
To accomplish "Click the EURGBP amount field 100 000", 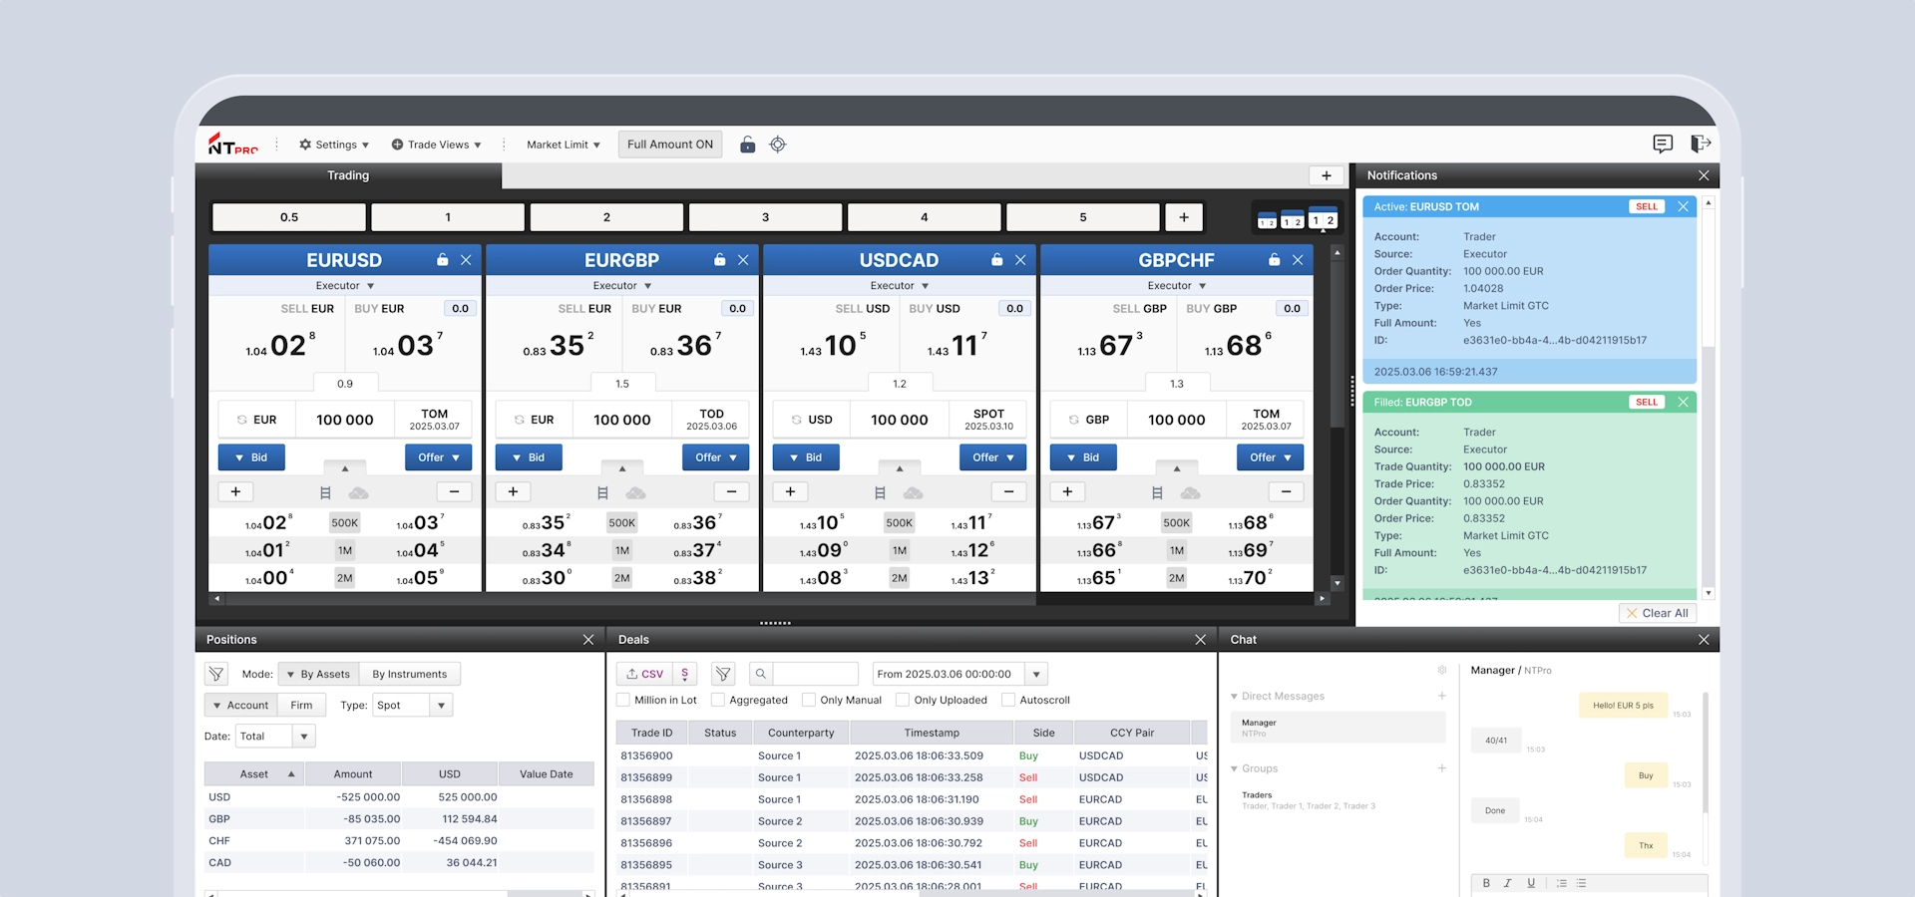I will pos(621,420).
